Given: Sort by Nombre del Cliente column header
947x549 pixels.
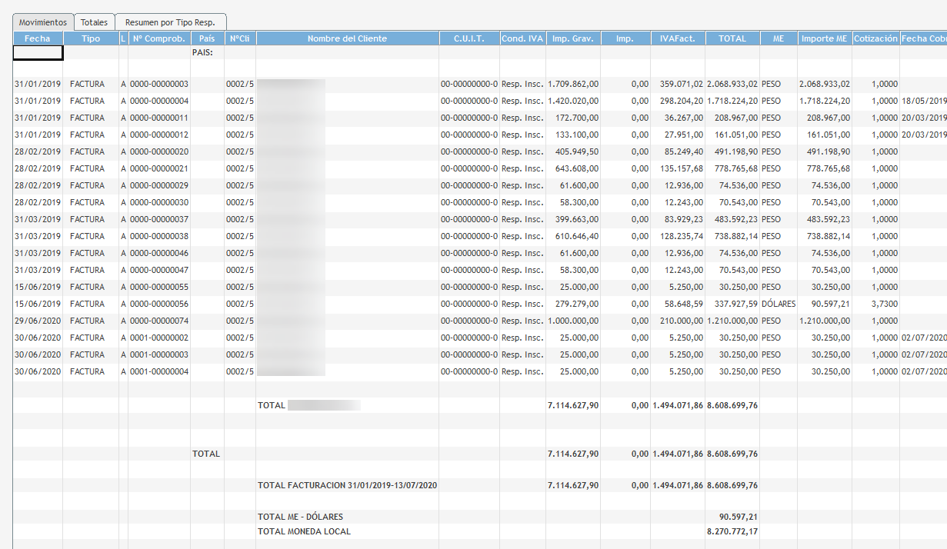Looking at the screenshot, I should (347, 38).
